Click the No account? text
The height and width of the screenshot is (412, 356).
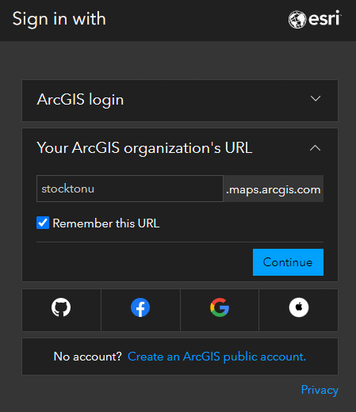click(x=87, y=357)
